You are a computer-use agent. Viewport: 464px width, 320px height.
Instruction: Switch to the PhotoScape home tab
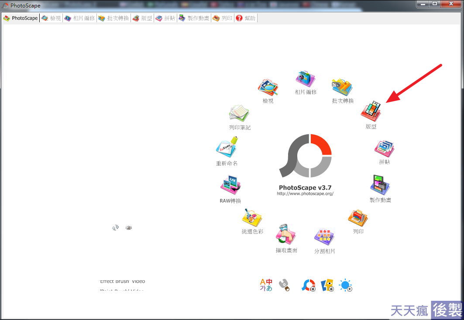click(x=21, y=18)
